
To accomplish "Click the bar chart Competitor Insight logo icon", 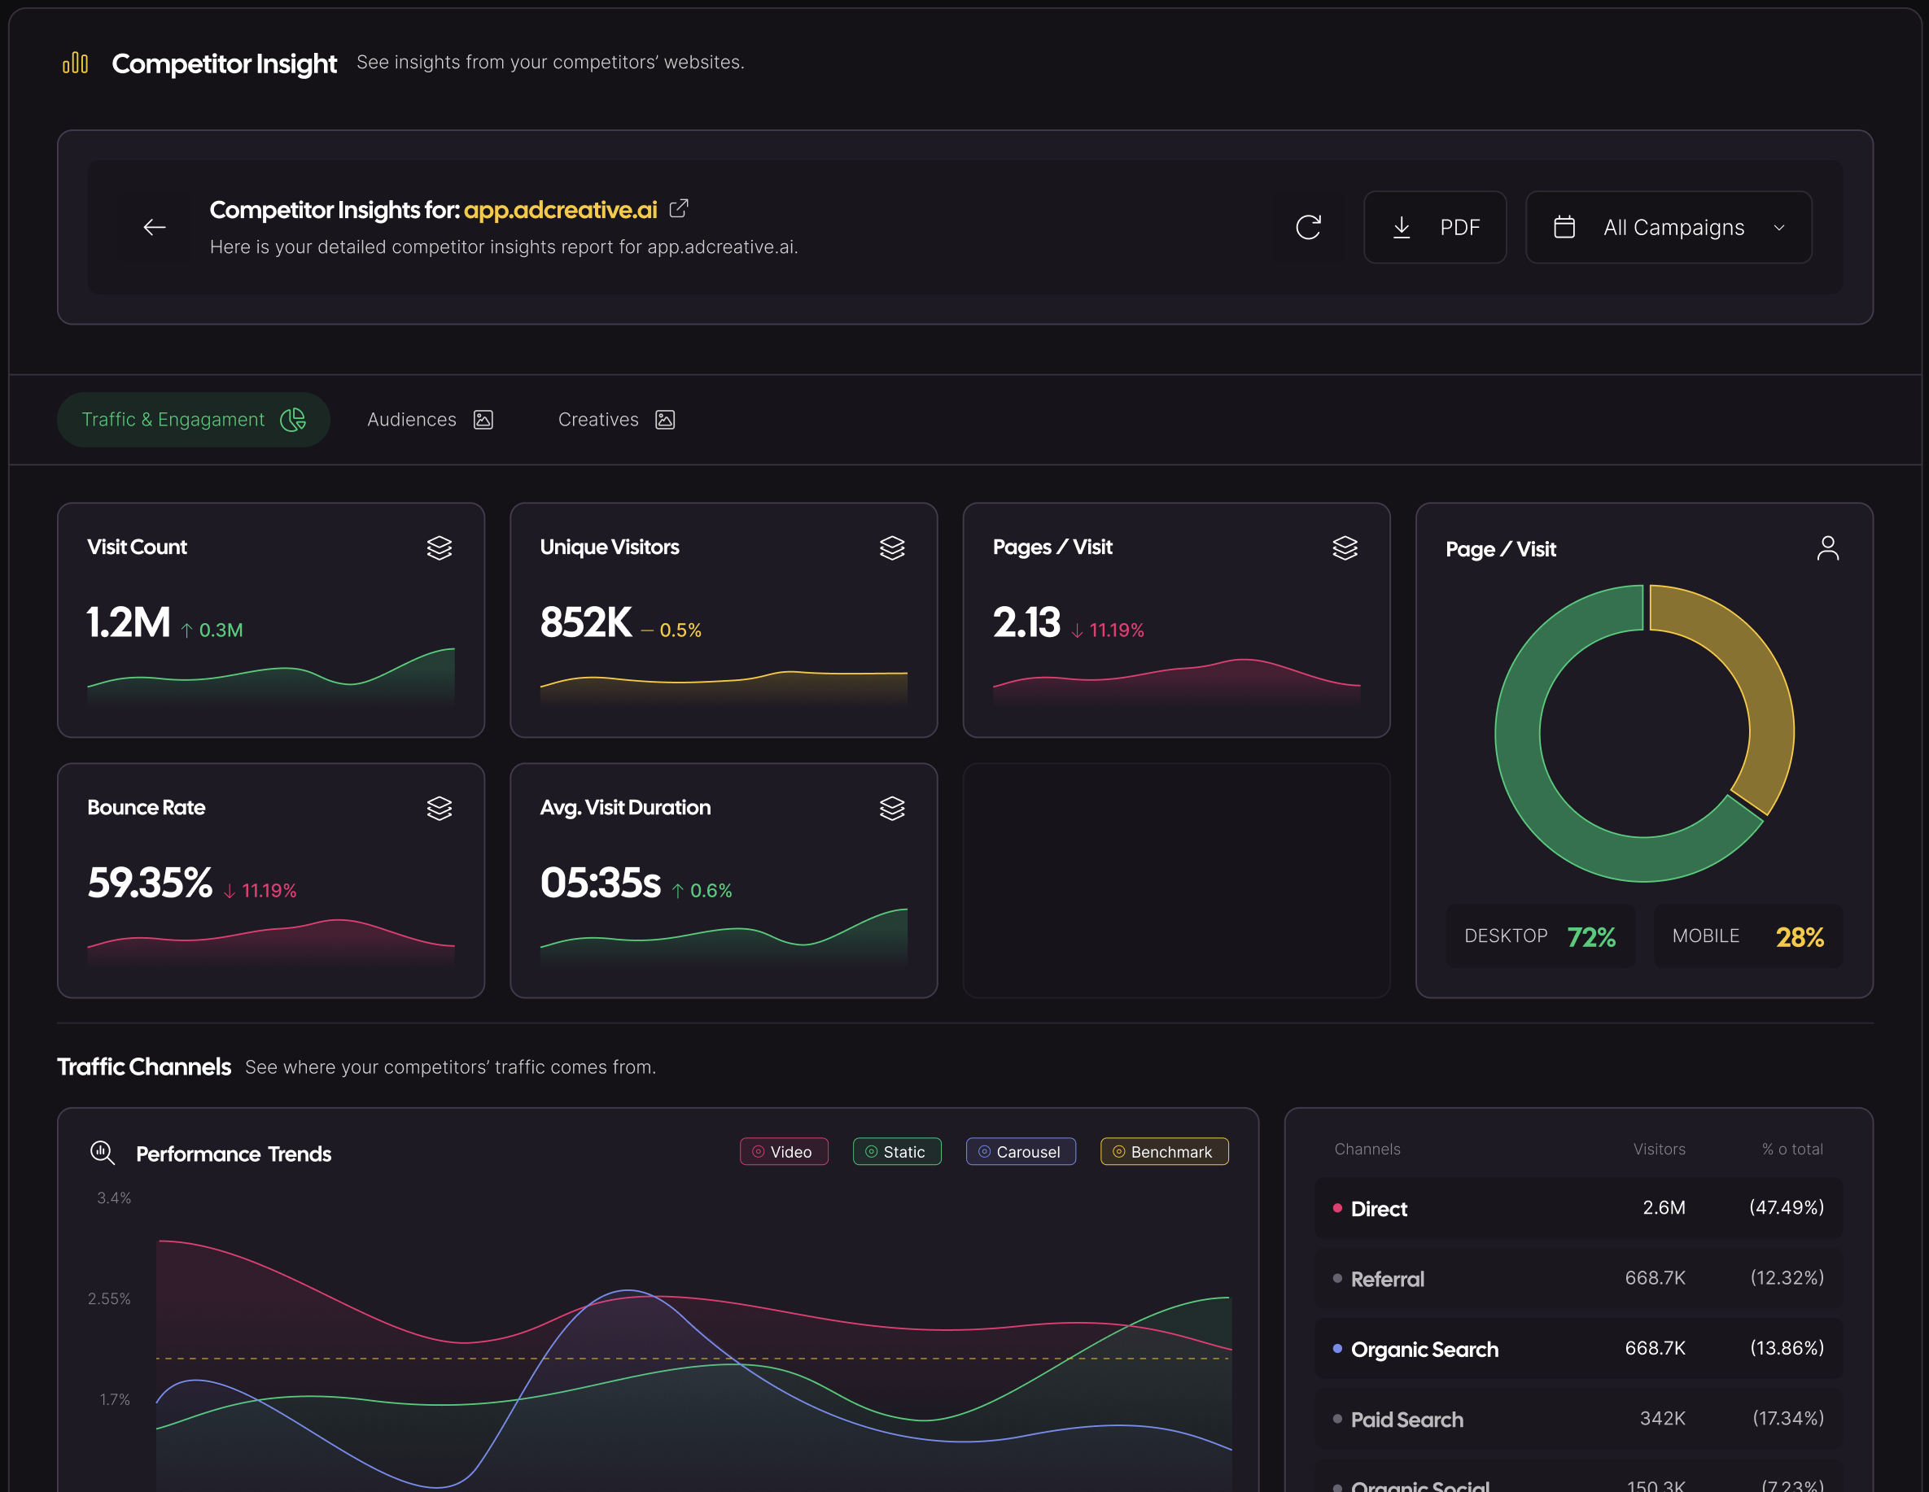I will click(x=75, y=63).
